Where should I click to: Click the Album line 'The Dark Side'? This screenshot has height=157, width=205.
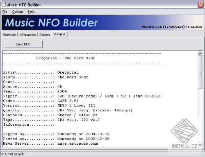(x=46, y=77)
